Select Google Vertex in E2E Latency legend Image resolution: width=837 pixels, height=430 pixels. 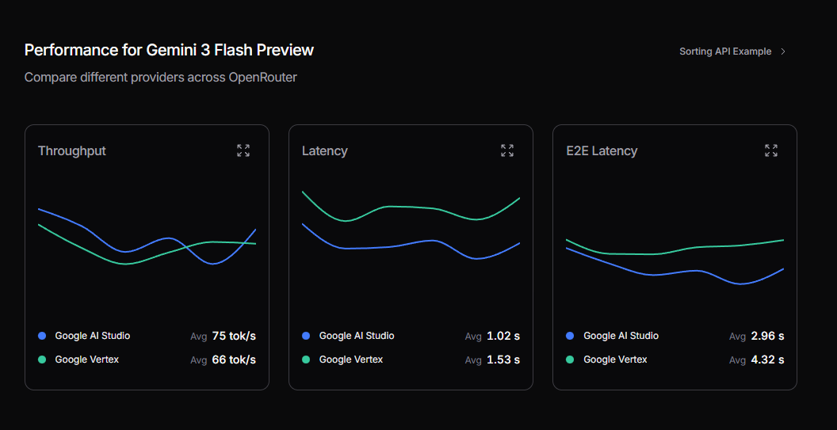pyautogui.click(x=615, y=360)
